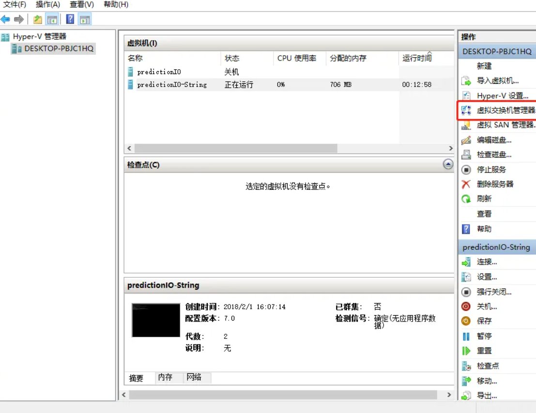The height and width of the screenshot is (413, 536).
Task: Toggle the show/hide console tree icon
Action: (x=52, y=19)
